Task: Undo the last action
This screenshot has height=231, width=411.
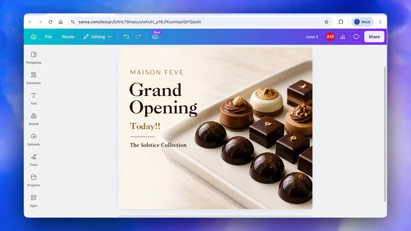Action: tap(126, 37)
